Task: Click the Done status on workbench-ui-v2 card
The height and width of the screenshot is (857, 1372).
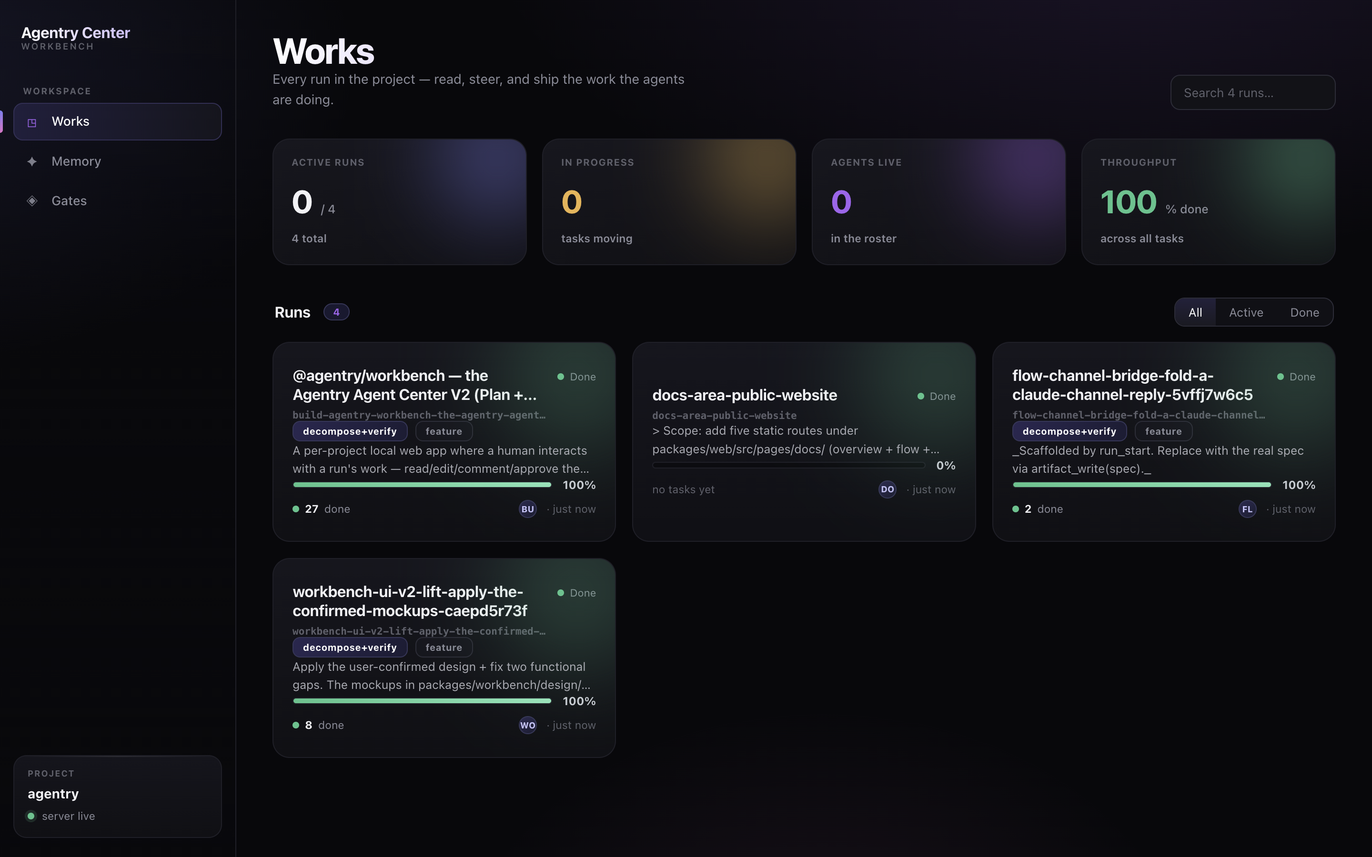Action: 576,593
